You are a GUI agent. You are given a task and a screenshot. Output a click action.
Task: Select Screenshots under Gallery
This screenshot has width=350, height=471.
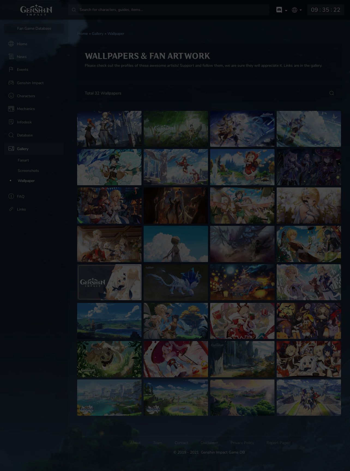[x=28, y=171]
